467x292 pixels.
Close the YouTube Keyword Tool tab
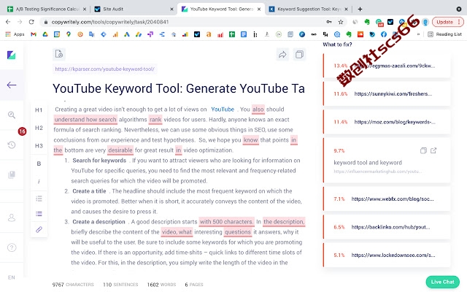(x=259, y=9)
